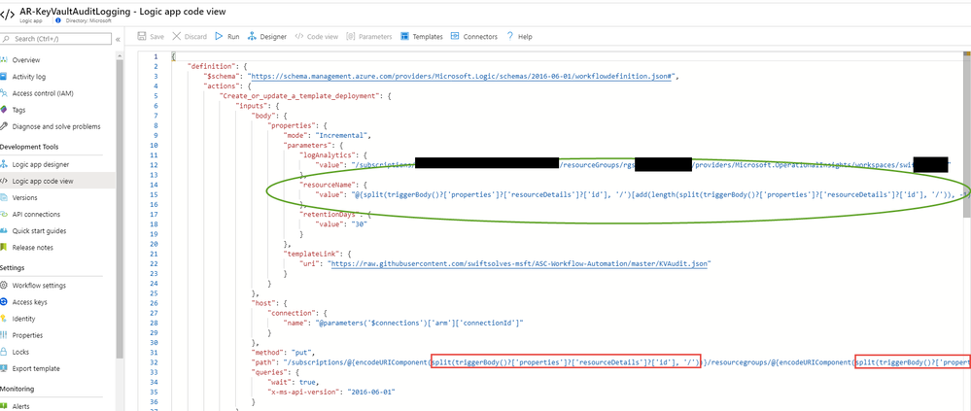The height and width of the screenshot is (411, 971).
Task: Click the Release notes icon
Action: (4, 248)
